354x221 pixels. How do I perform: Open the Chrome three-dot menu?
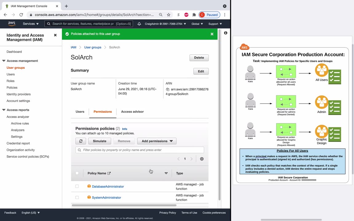(225, 15)
